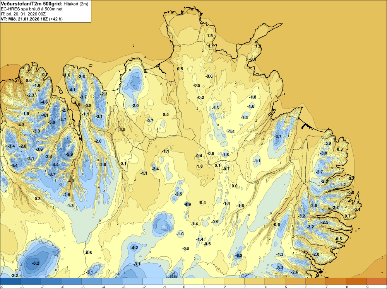
Task: Click the -7 tick label on the color scale
Action: coord(43,287)
